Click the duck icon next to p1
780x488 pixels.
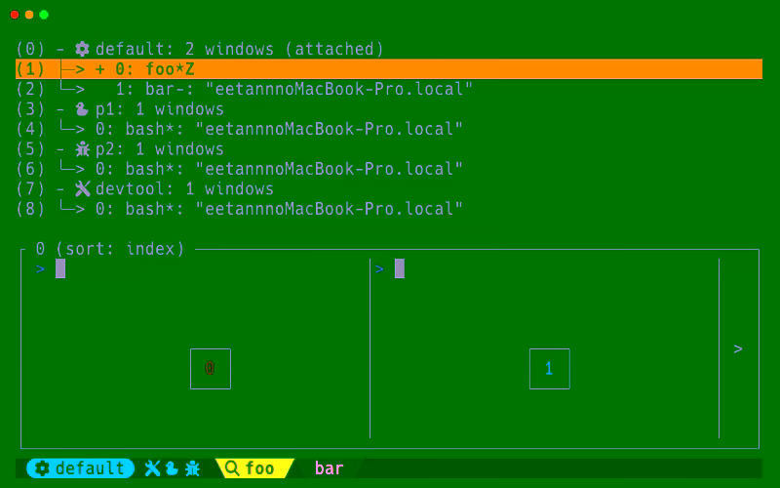(x=83, y=109)
